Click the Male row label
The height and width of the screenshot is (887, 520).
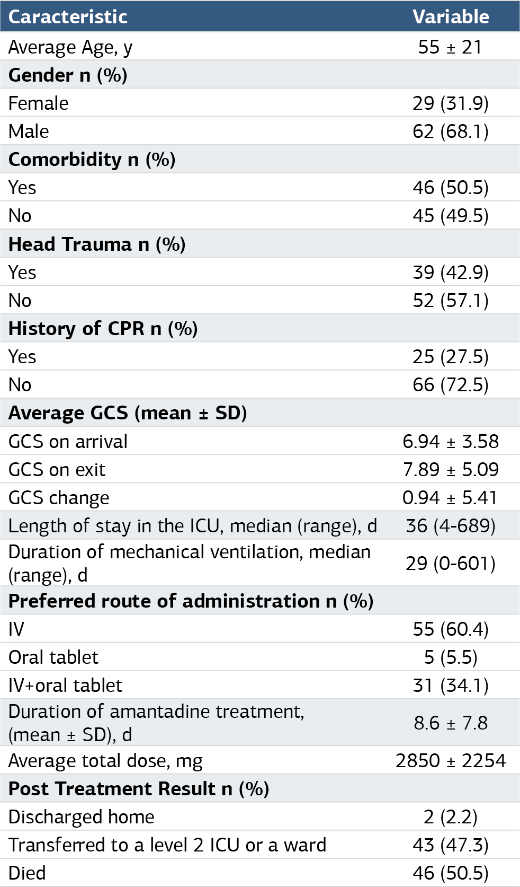pos(29,131)
